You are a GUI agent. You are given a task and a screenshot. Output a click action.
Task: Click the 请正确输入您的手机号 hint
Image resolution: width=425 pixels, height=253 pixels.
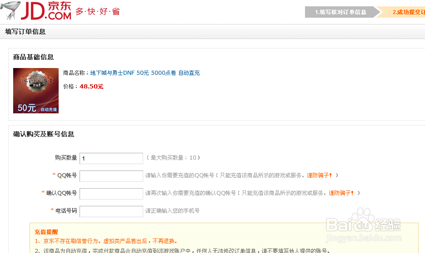point(172,210)
